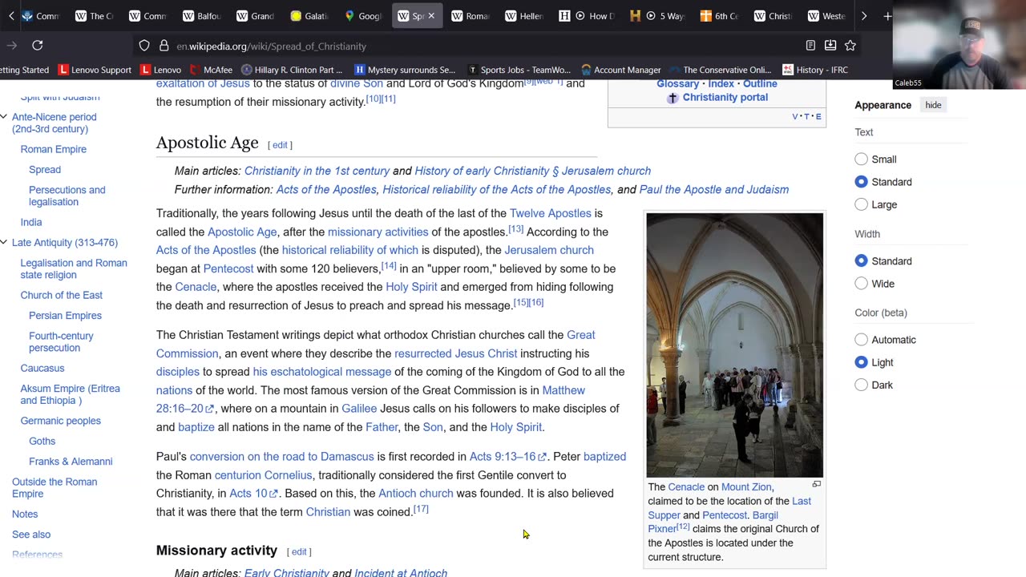Open Mount Zion link in image caption
Screen dimensions: 1026x577
[x=746, y=486]
